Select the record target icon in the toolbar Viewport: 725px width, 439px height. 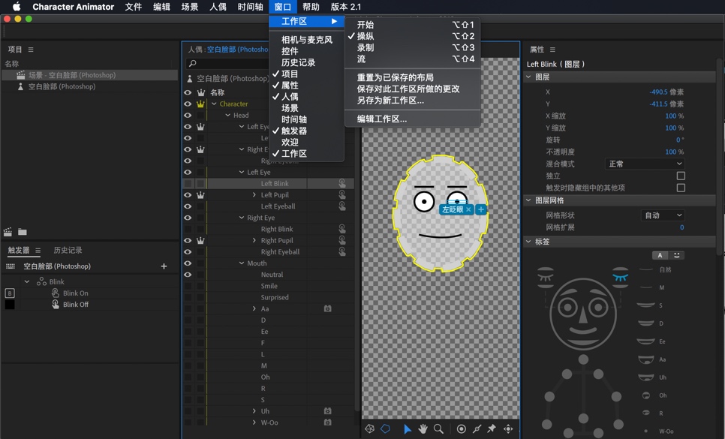tap(461, 428)
